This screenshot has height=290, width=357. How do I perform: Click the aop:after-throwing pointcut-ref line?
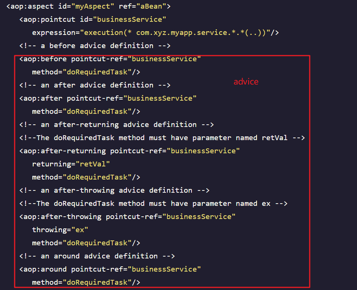(127, 217)
